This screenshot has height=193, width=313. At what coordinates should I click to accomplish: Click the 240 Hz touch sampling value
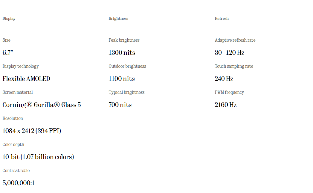click(224, 79)
